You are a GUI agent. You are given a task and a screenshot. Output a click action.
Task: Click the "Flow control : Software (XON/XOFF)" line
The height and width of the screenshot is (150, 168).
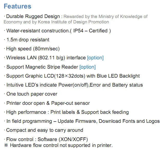(x=47, y=139)
